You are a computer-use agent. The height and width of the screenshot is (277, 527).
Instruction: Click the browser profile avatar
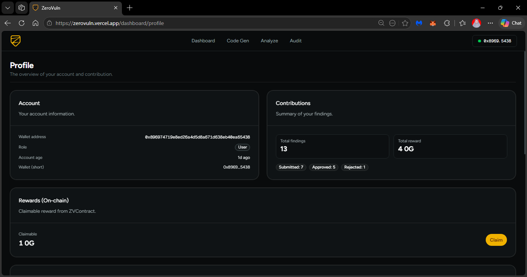pos(476,23)
